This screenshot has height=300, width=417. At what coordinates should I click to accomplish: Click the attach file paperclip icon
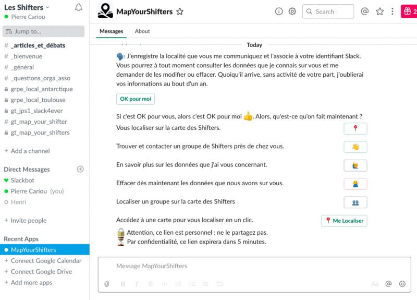coord(107,284)
